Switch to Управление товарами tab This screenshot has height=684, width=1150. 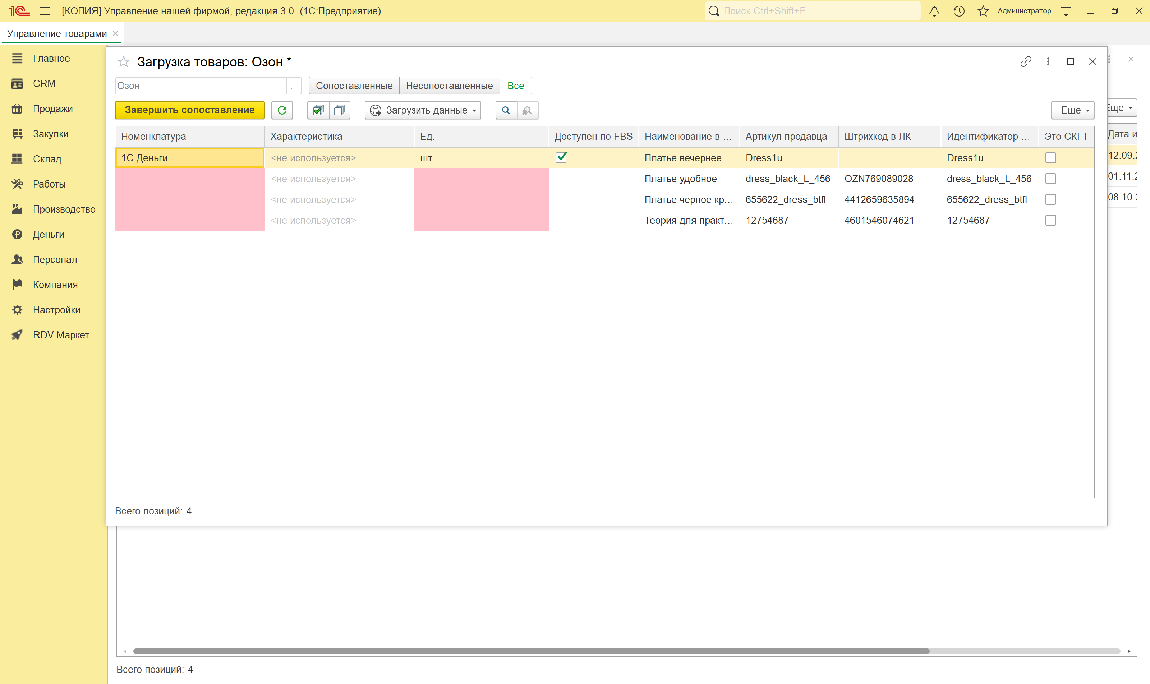(x=57, y=34)
